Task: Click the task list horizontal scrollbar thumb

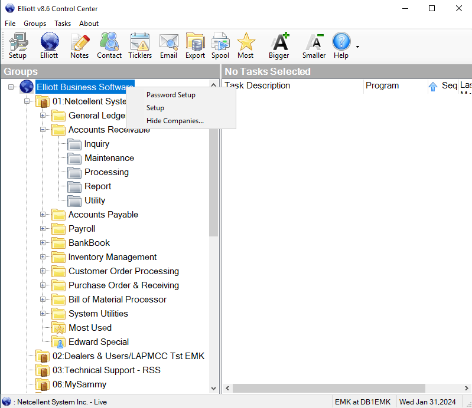Action: click(x=328, y=388)
